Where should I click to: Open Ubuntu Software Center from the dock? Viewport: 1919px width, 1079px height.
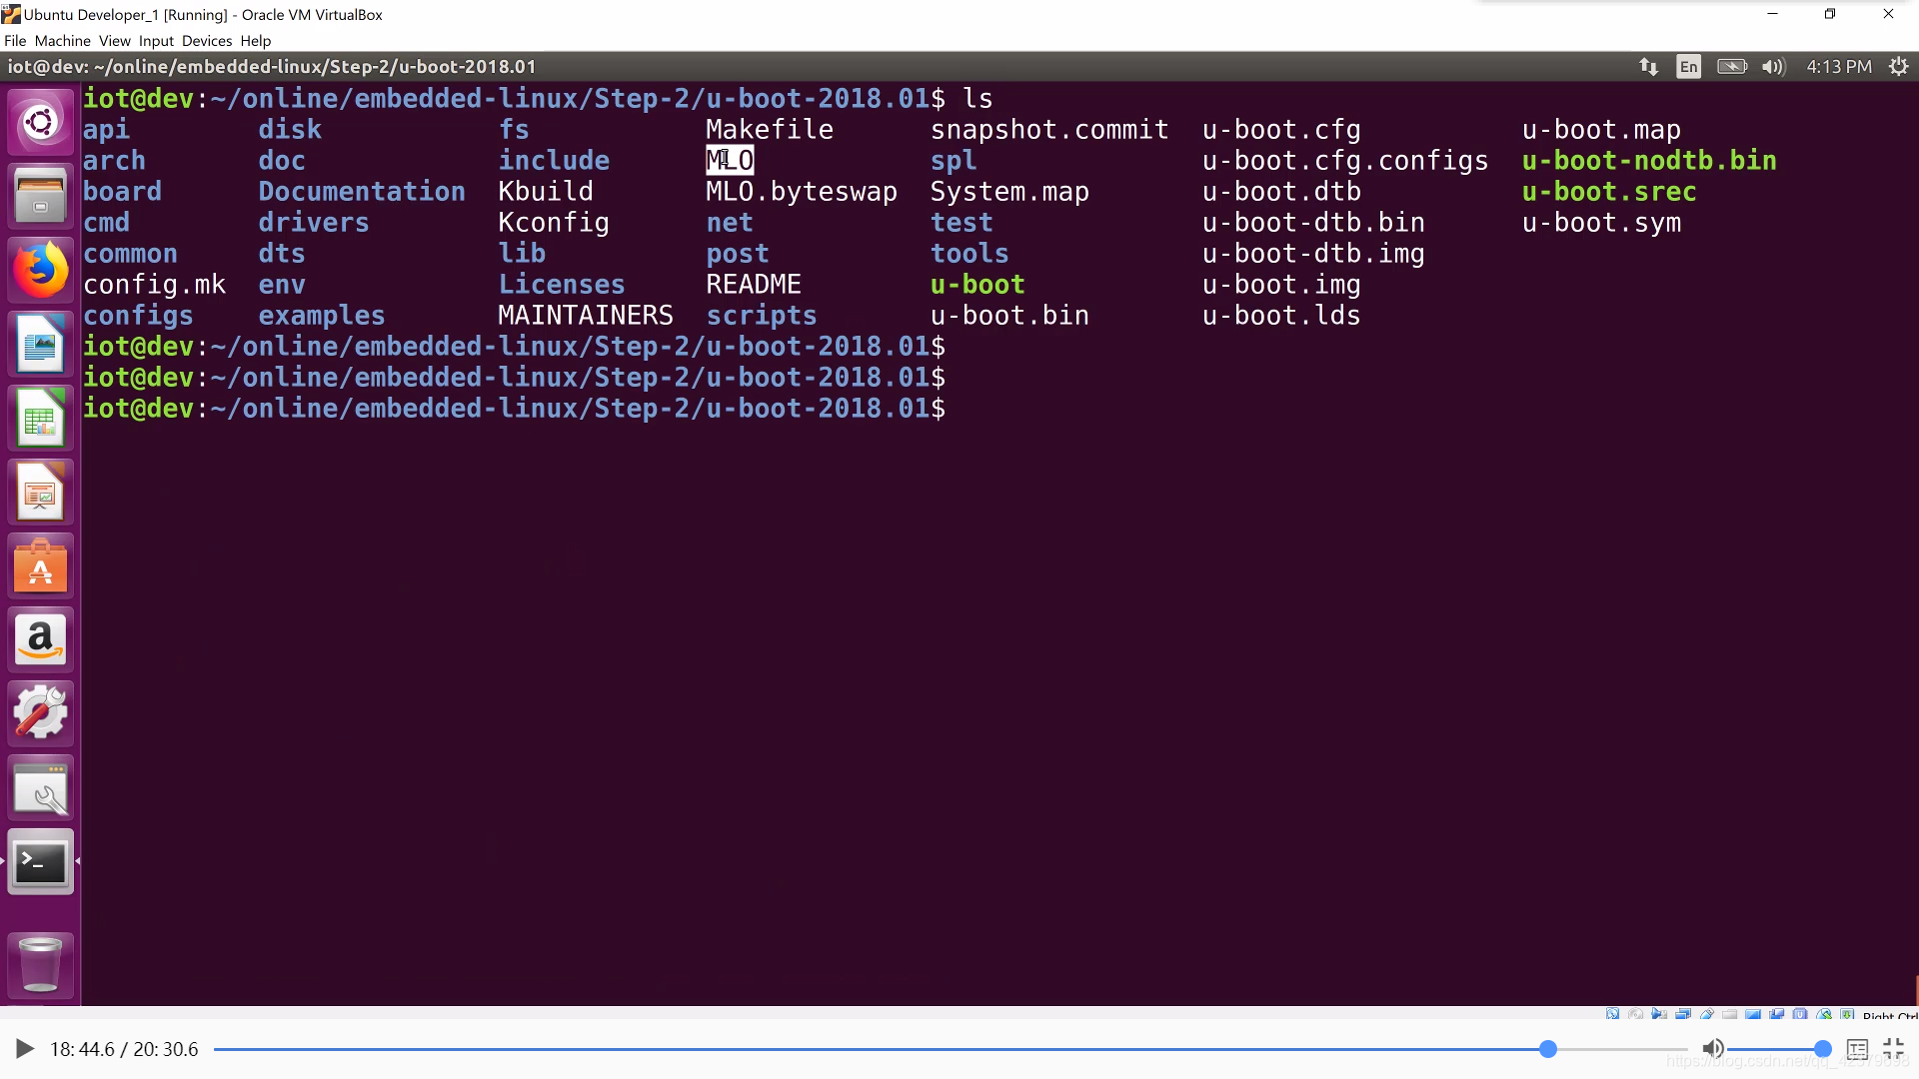[40, 565]
